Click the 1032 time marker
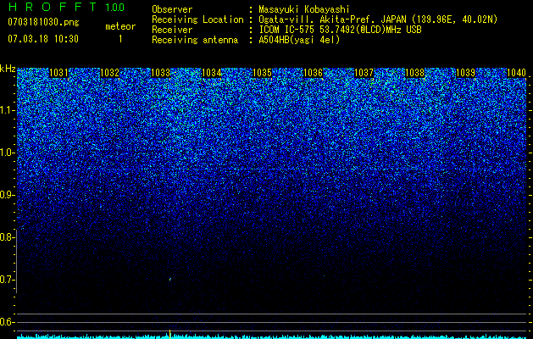This screenshot has width=533, height=339. [x=110, y=73]
